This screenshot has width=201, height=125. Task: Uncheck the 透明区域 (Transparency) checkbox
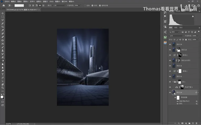[100, 5]
